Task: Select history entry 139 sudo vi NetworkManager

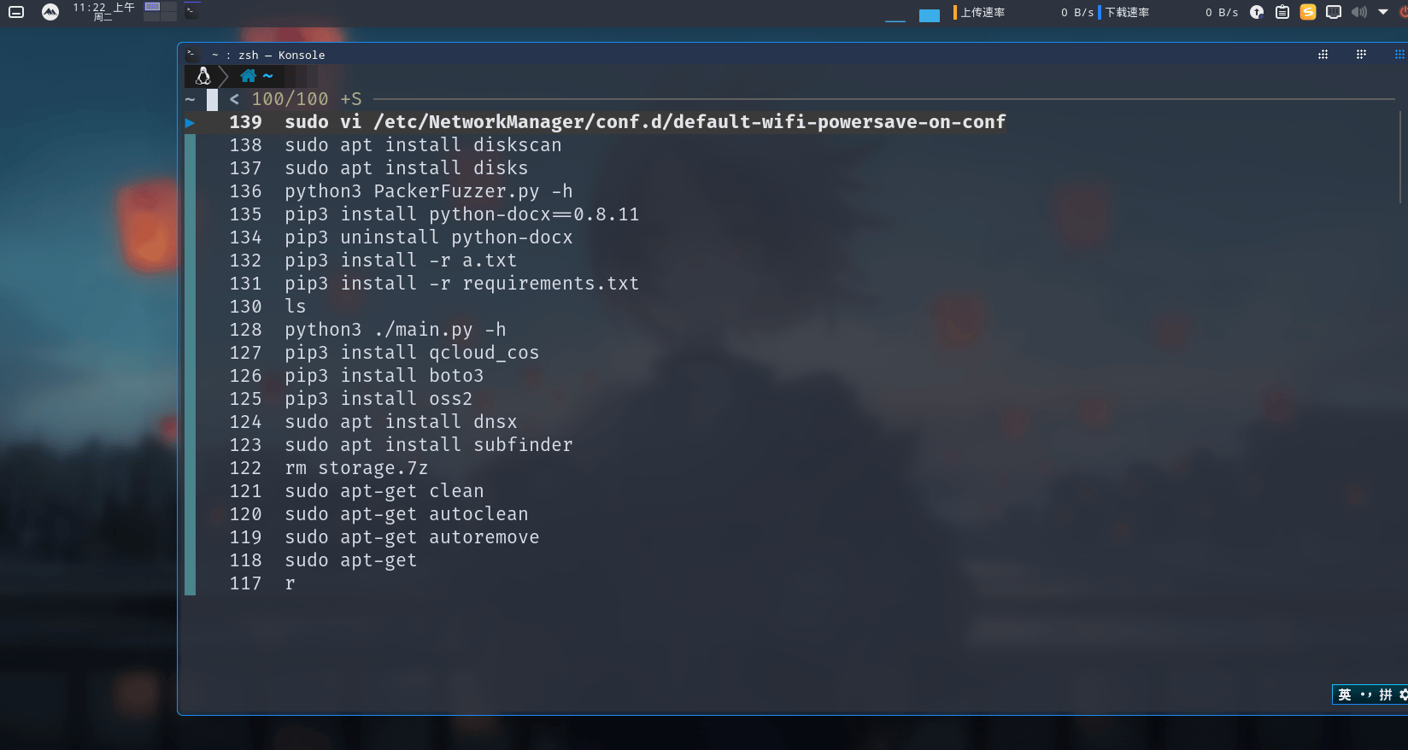Action: (x=617, y=122)
